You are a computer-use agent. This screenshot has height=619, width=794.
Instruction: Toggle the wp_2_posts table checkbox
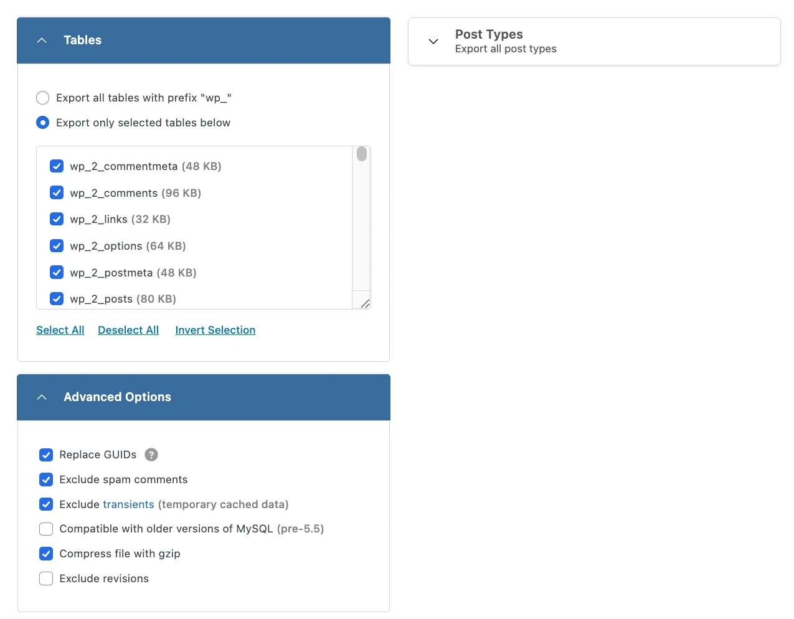57,299
